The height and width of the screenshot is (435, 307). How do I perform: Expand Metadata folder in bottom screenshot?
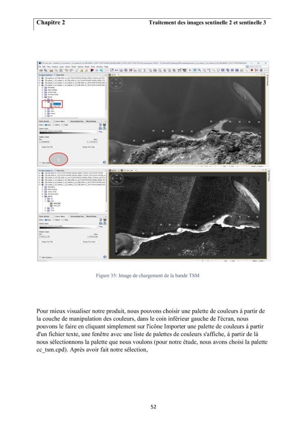[x=43, y=187]
